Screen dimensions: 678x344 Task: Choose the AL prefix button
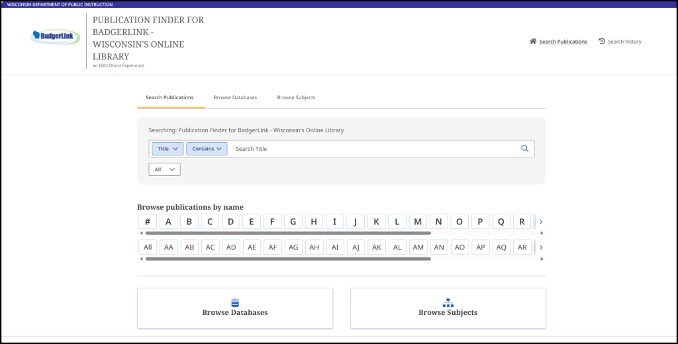[397, 247]
